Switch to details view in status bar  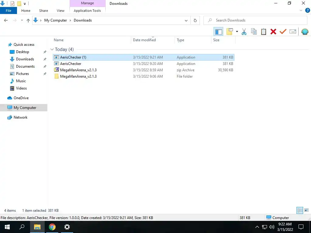(x=300, y=210)
